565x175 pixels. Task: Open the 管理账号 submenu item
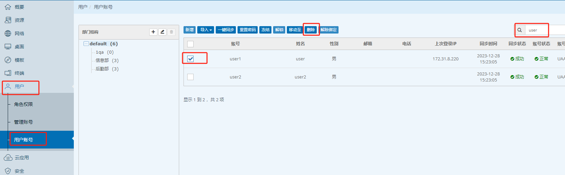[x=23, y=122]
